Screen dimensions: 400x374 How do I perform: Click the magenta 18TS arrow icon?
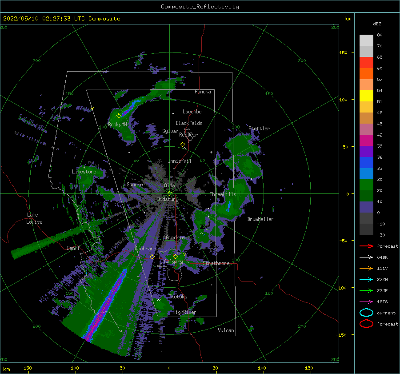click(x=366, y=302)
